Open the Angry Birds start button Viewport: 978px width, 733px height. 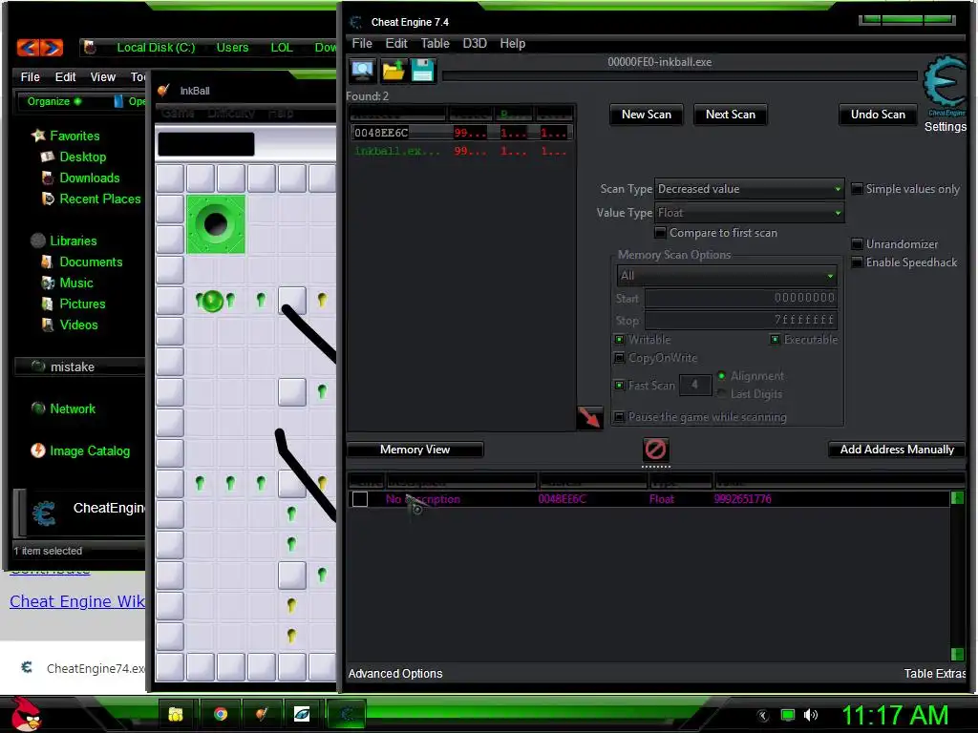[27, 714]
